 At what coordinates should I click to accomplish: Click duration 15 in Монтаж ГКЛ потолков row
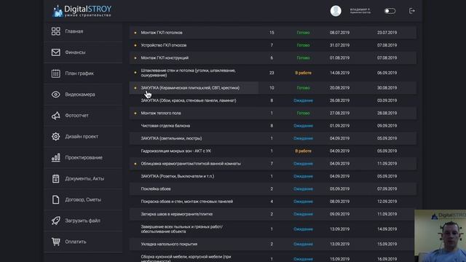point(272,33)
